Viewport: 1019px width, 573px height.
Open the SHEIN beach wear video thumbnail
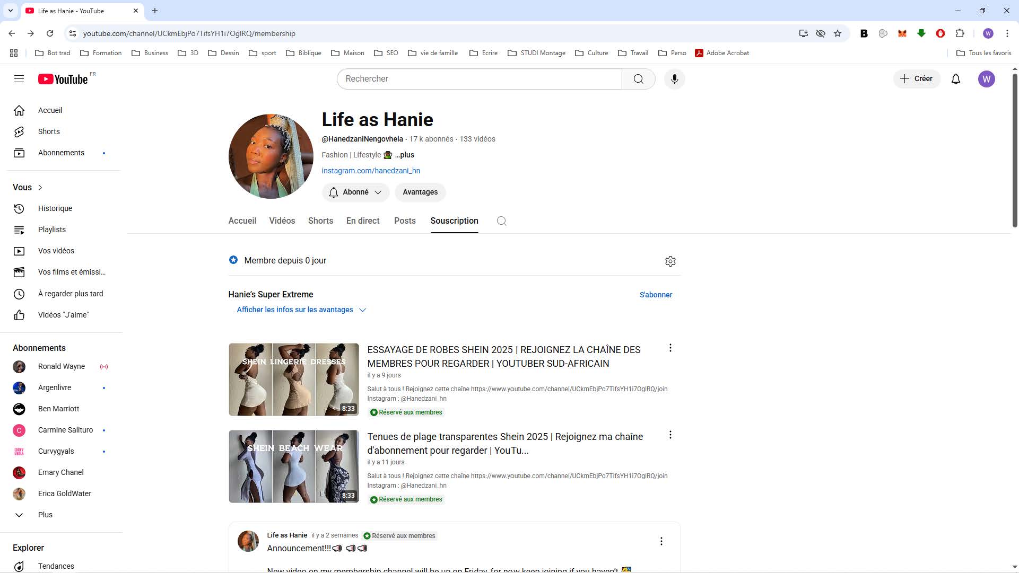tap(293, 466)
